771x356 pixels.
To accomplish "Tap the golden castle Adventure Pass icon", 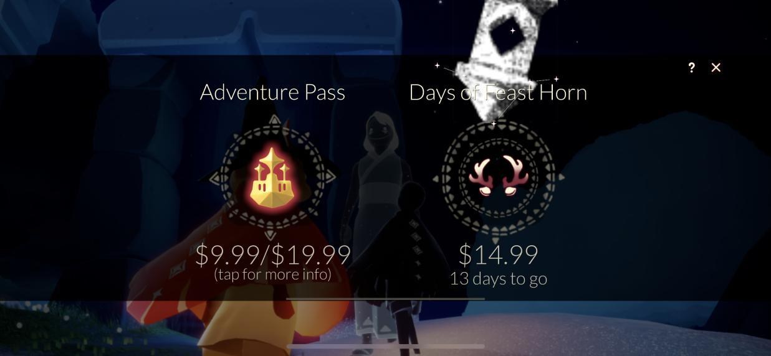I will point(272,178).
